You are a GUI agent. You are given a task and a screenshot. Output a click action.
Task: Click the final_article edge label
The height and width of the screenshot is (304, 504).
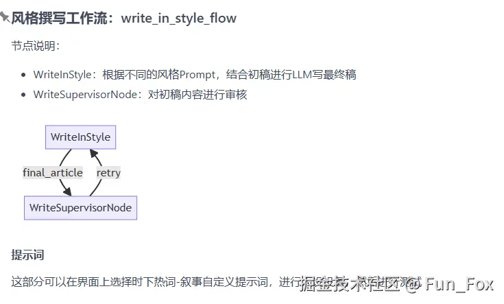[53, 173]
